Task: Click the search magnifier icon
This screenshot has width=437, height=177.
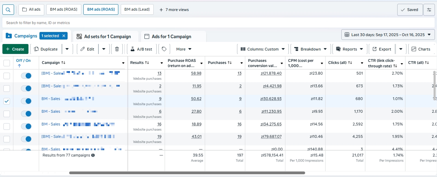Action: coord(8,10)
